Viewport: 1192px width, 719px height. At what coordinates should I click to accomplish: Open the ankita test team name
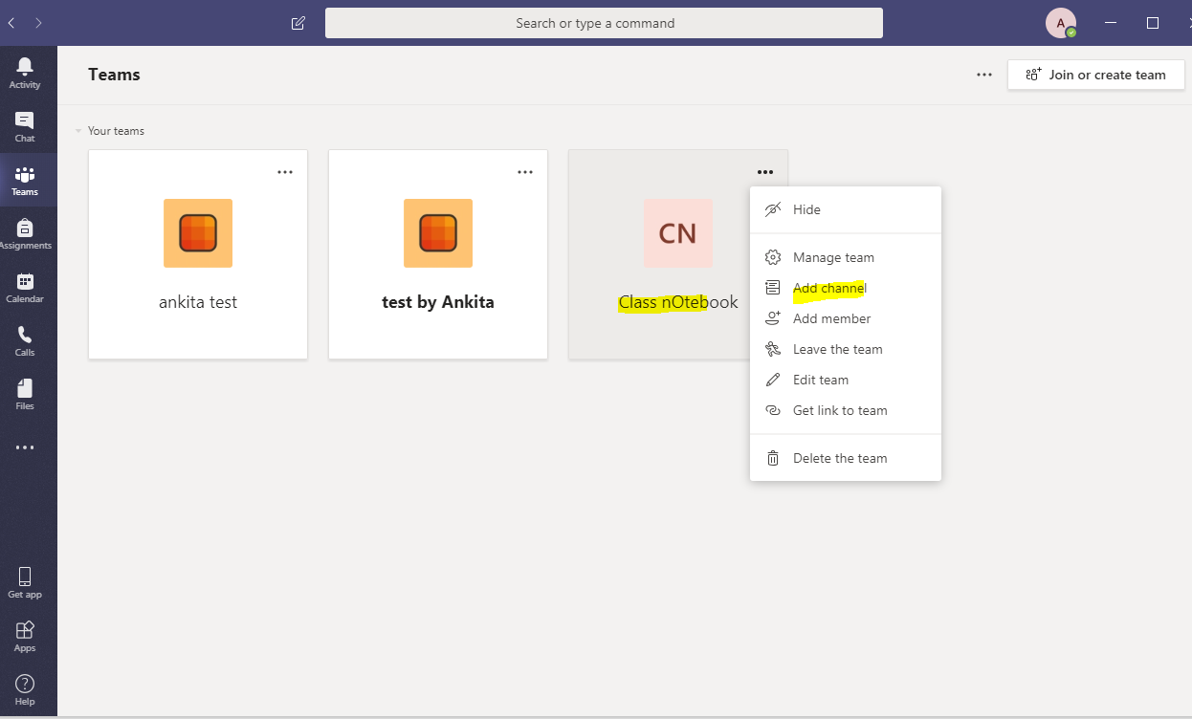(198, 302)
